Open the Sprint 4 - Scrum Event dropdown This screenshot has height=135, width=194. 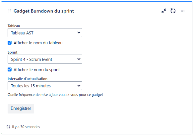(45, 59)
